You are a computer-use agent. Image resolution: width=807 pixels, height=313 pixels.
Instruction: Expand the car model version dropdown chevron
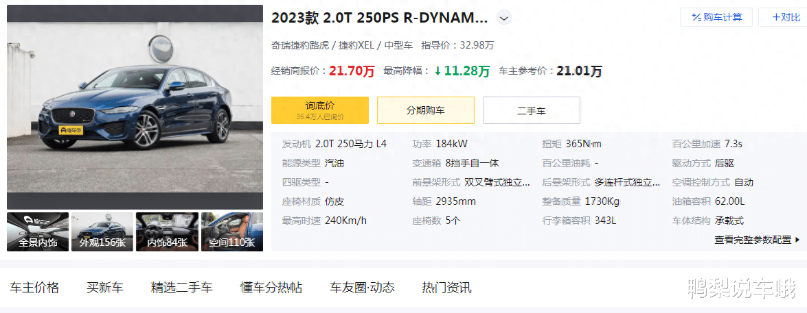(x=504, y=18)
